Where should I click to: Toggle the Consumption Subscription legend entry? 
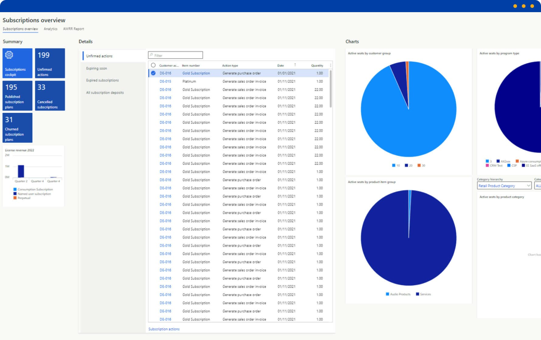click(33, 189)
